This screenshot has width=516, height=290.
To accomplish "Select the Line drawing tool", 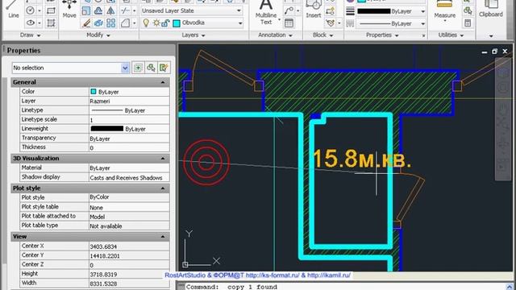I will pyautogui.click(x=13, y=10).
